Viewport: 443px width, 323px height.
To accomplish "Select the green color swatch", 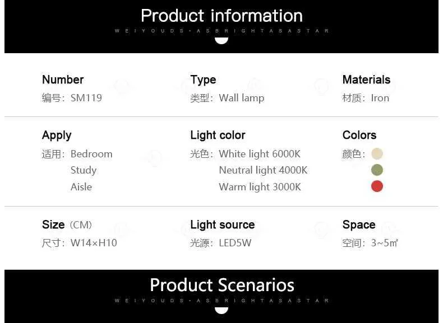I will pyautogui.click(x=377, y=170).
